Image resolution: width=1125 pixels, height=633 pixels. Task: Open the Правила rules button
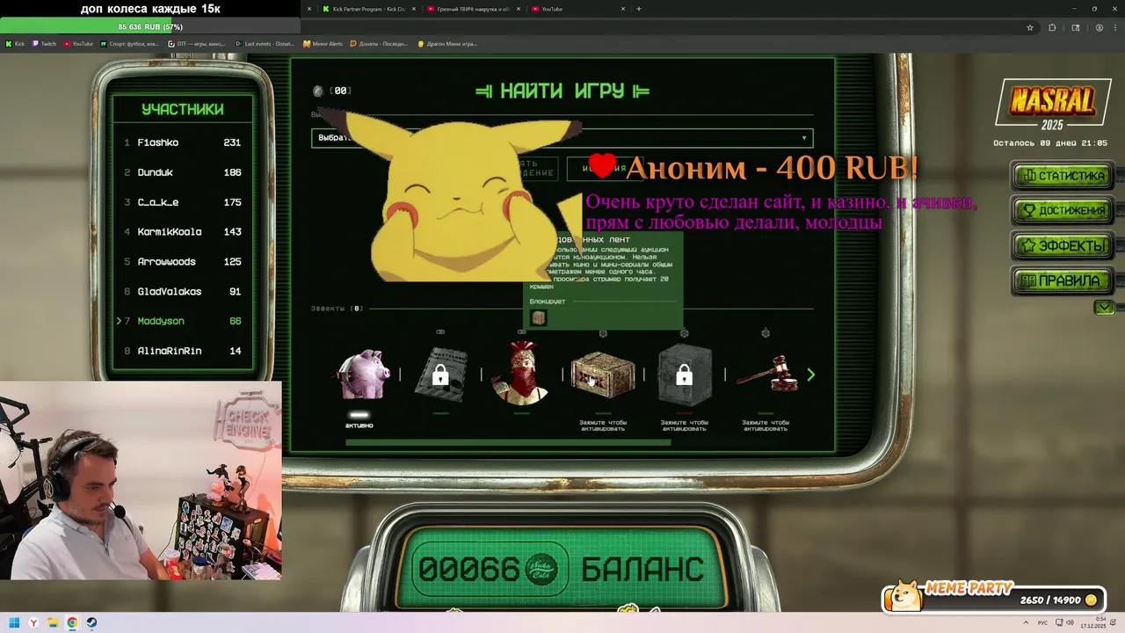coord(1063,281)
